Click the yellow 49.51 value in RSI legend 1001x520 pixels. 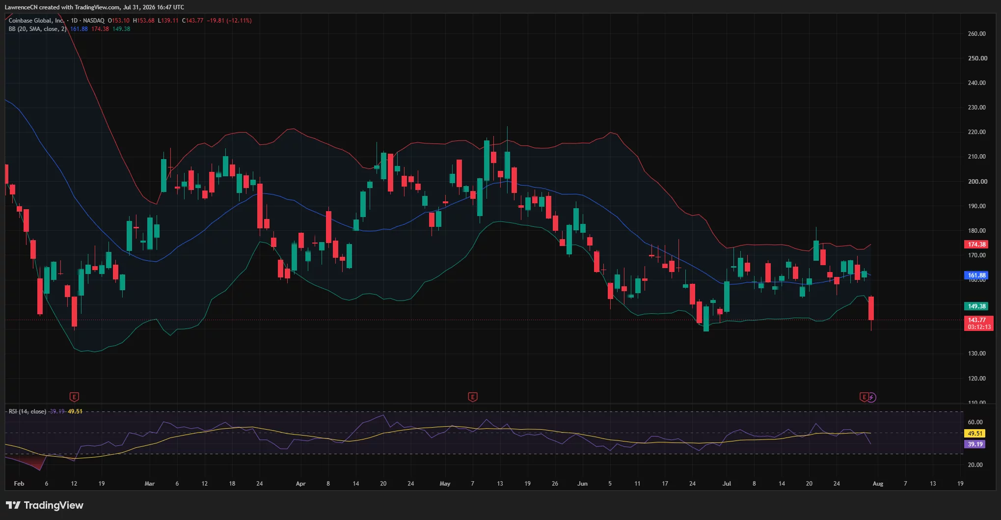pyautogui.click(x=75, y=411)
